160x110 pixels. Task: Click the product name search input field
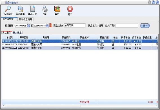127,26
